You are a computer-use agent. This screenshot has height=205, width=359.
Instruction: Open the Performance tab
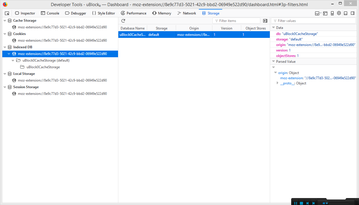134,13
